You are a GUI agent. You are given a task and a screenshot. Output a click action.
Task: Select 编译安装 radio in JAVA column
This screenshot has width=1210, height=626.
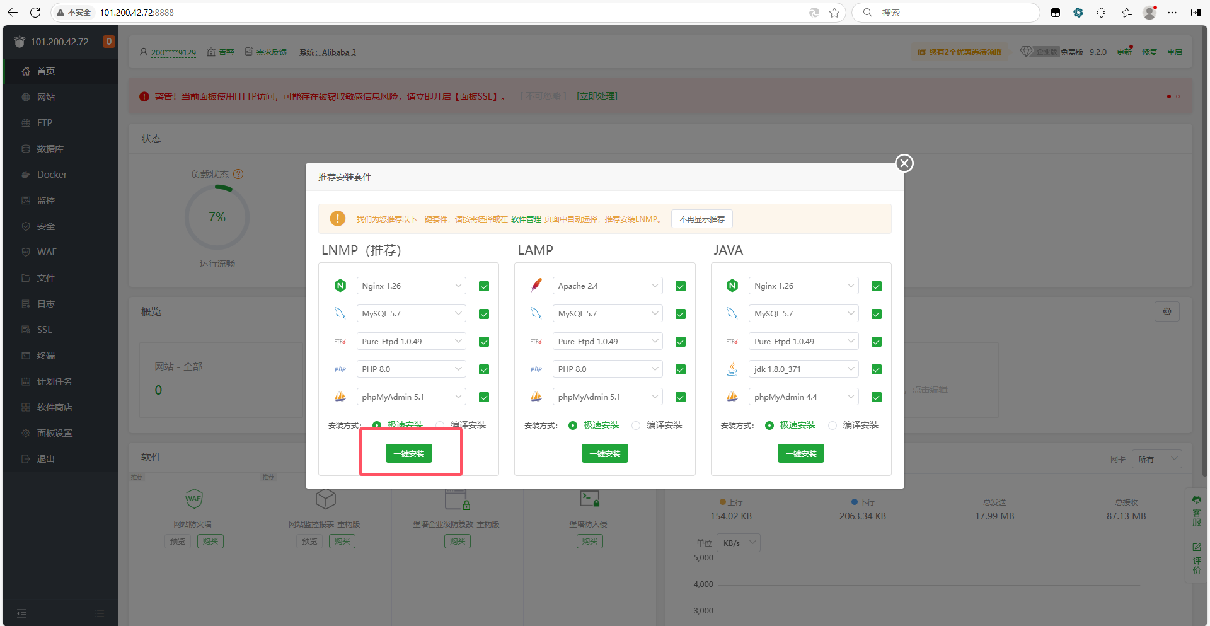833,426
